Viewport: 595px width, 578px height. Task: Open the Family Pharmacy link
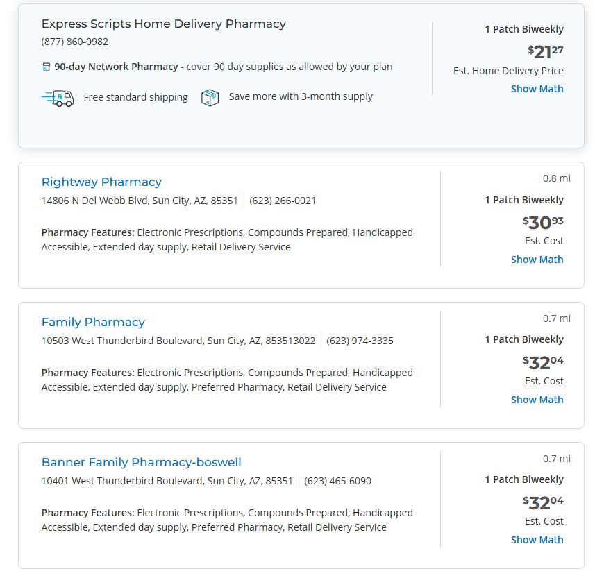click(93, 322)
